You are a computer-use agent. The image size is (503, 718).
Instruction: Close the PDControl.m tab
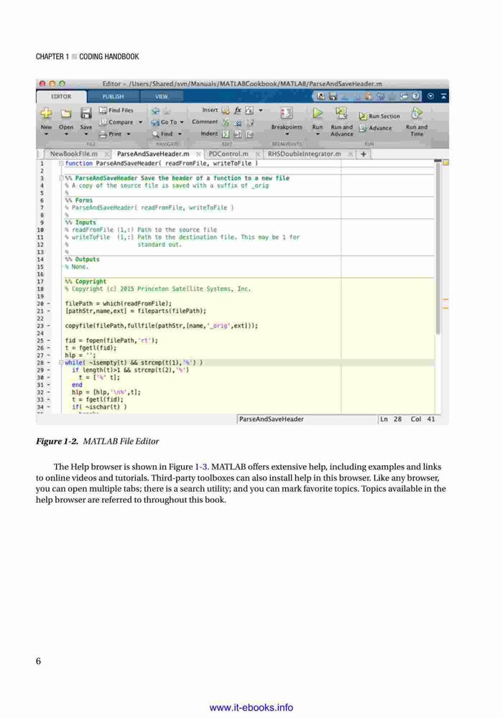258,154
